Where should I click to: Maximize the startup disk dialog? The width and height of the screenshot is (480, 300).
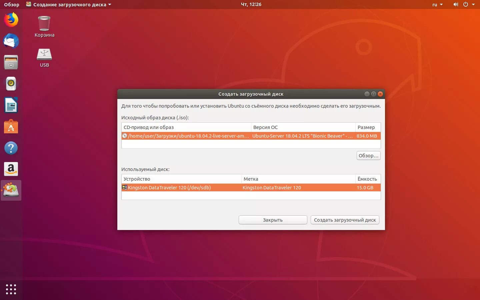point(373,94)
